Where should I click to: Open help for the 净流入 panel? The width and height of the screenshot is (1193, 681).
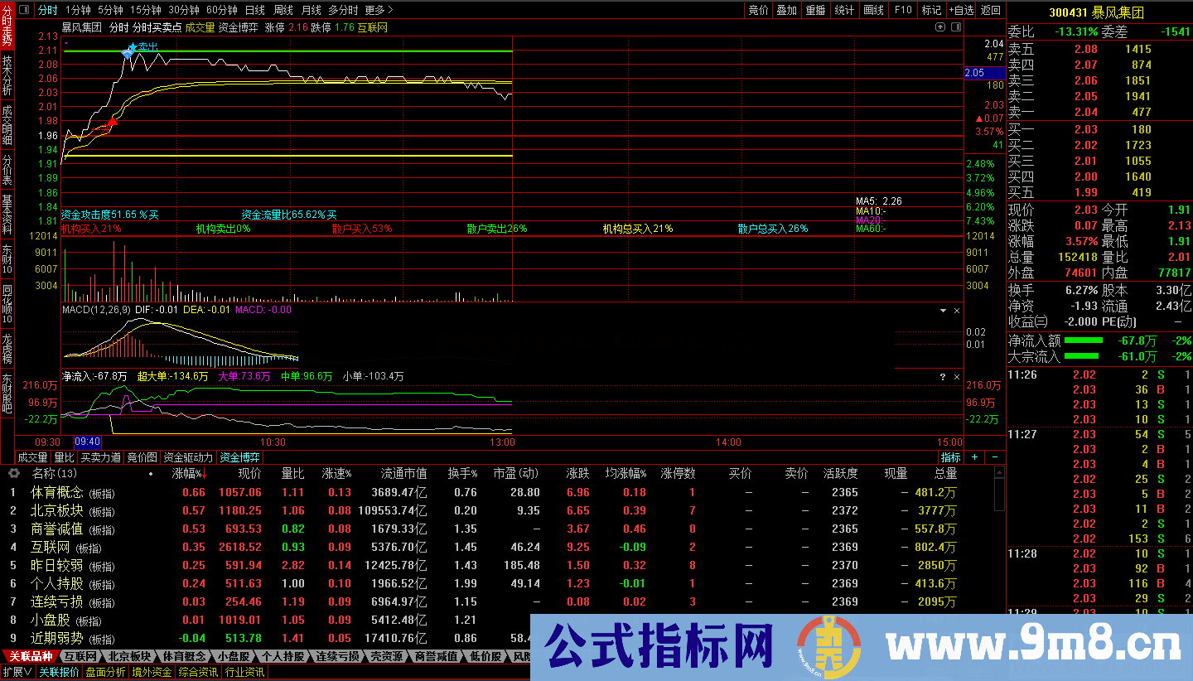[x=943, y=377]
